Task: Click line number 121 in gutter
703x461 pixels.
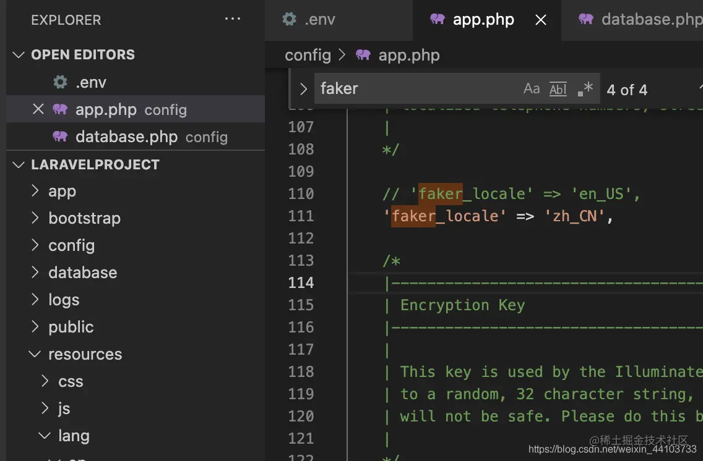Action: [301, 439]
